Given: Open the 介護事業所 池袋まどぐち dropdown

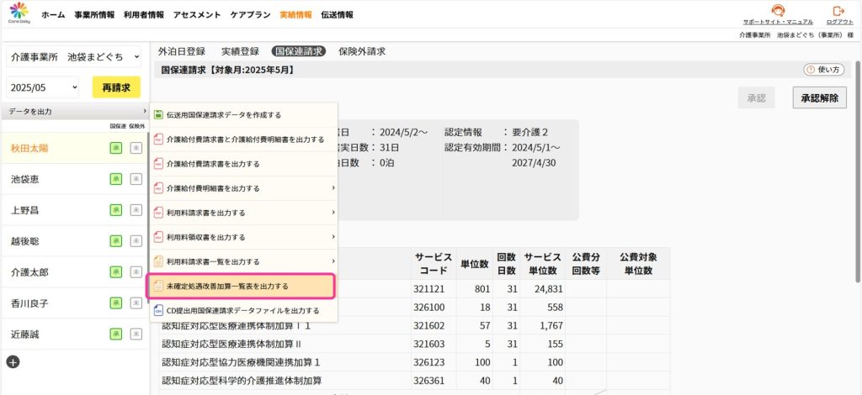Looking at the screenshot, I should pos(74,56).
